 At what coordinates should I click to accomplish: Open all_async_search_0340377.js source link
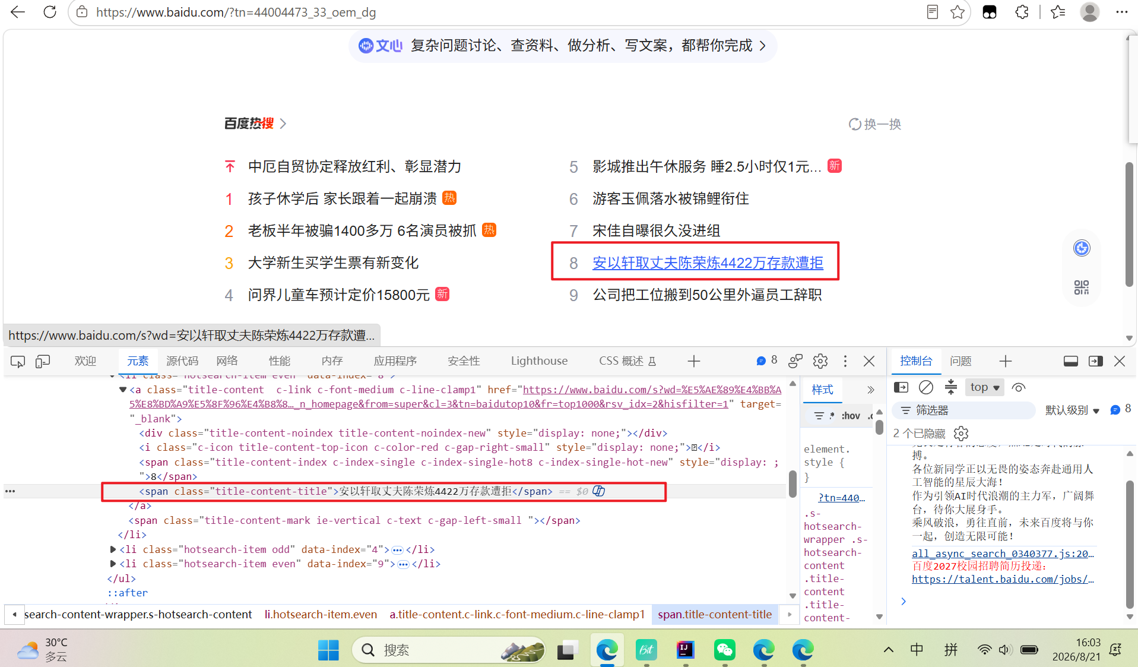tap(1003, 554)
